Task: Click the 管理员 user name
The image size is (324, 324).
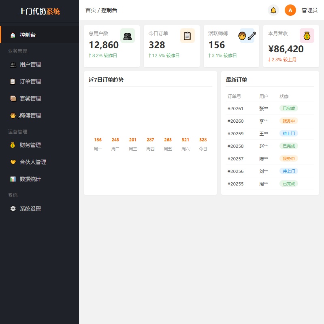Action: point(309,10)
